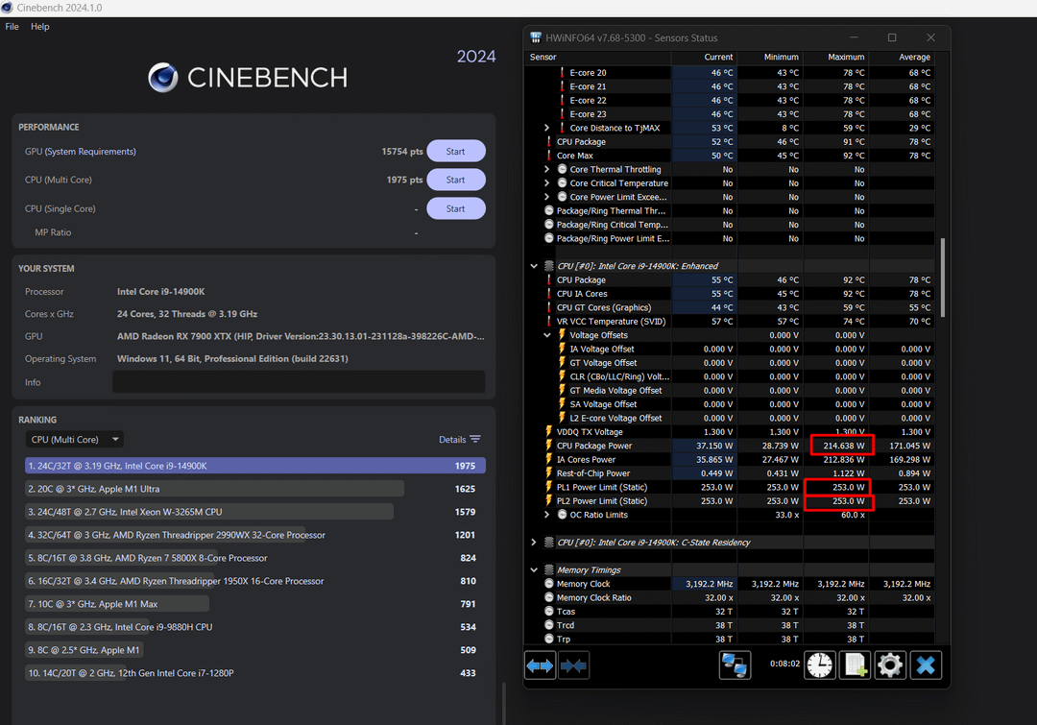Click the Info text field
This screenshot has height=725, width=1037.
point(299,381)
